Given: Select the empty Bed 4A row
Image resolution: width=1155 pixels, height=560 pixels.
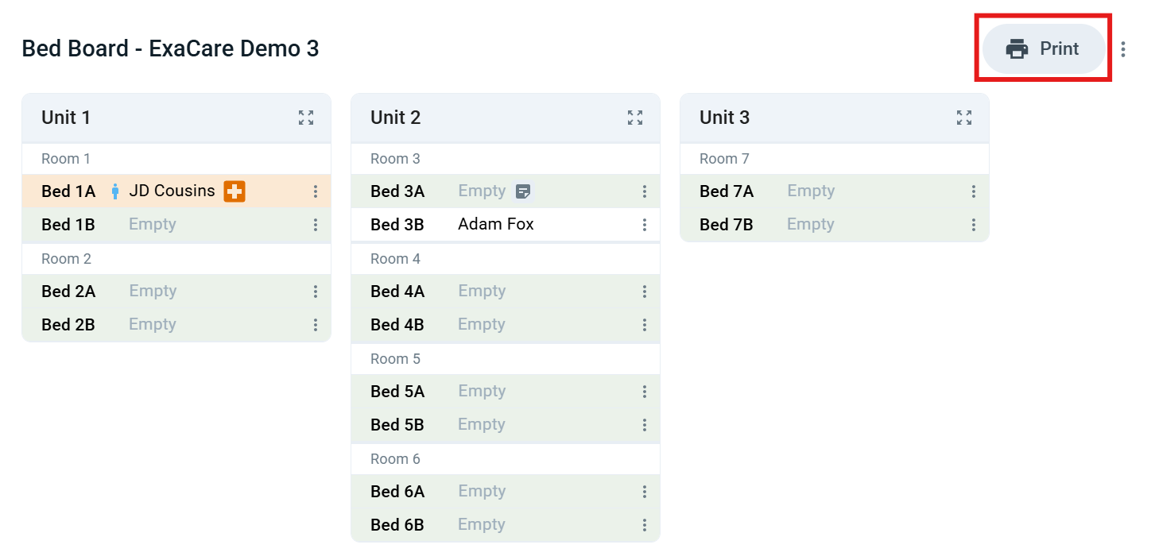Looking at the screenshot, I should [506, 292].
